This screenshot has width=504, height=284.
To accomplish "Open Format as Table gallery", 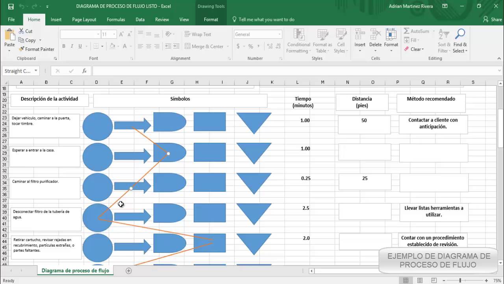I will (x=322, y=41).
